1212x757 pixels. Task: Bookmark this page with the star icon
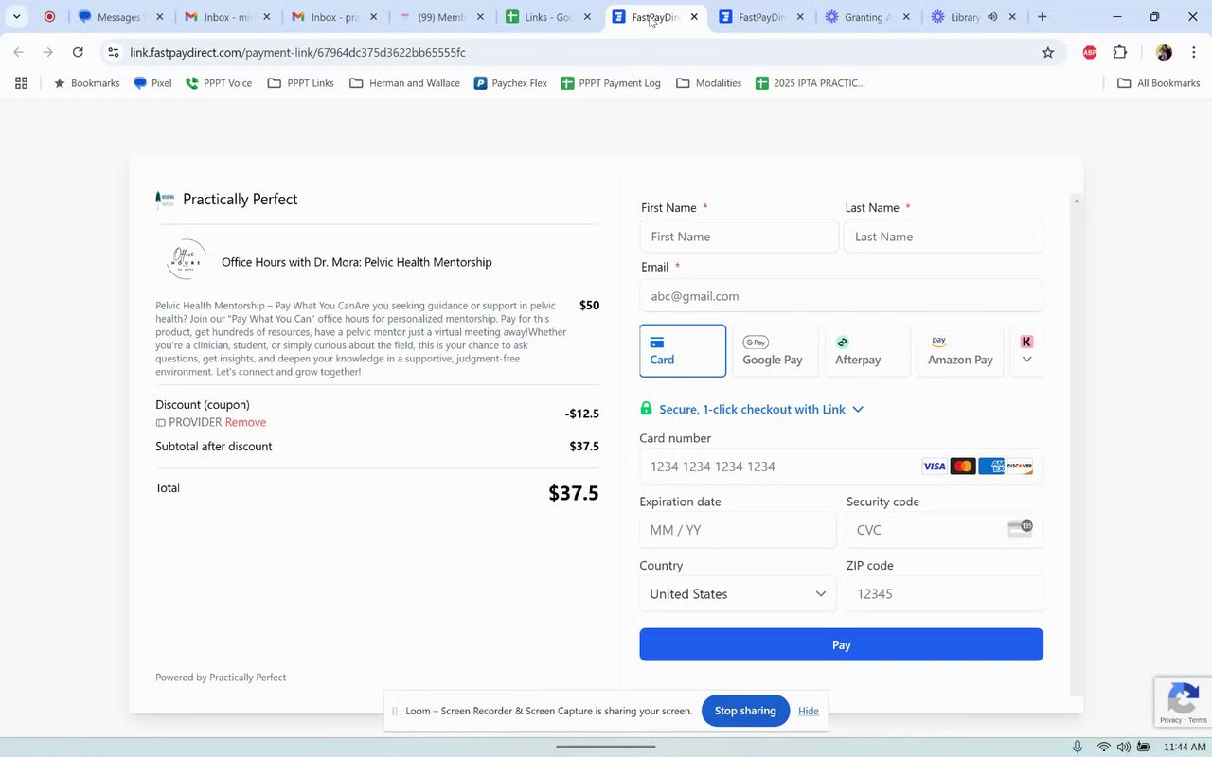[x=1047, y=52]
